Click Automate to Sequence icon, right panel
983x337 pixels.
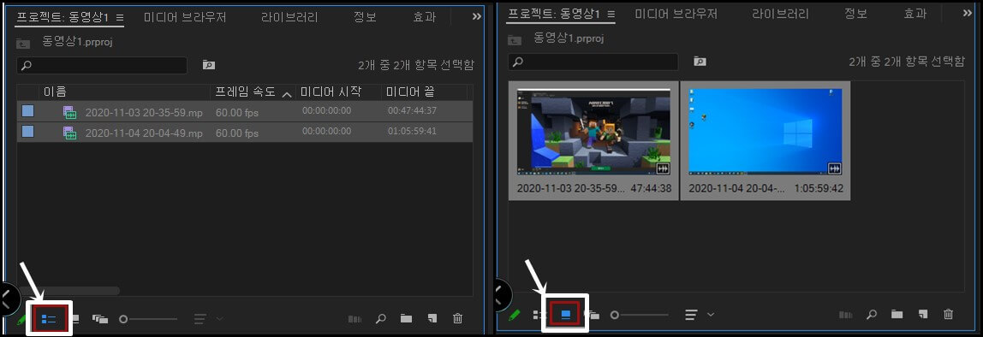tap(846, 315)
